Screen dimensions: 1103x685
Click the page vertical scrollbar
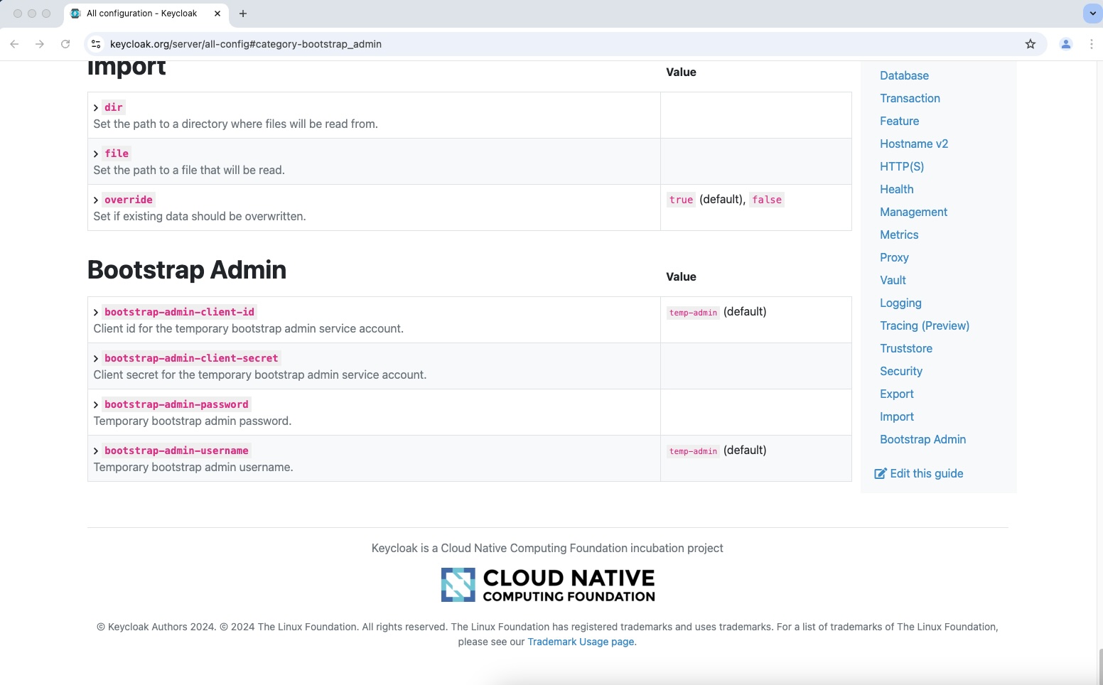click(x=1099, y=667)
